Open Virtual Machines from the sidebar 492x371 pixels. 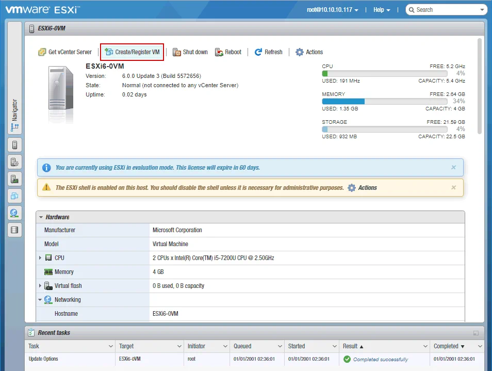pyautogui.click(x=14, y=196)
